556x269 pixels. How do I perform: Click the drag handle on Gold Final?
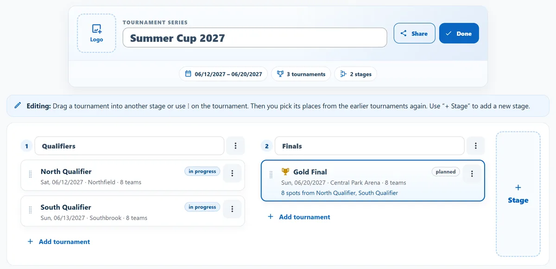point(271,175)
